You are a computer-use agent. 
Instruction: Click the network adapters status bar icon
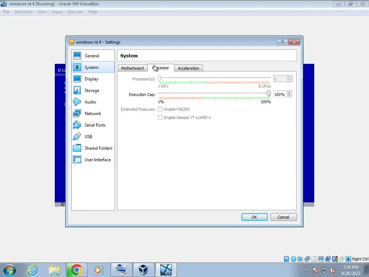[307, 259]
